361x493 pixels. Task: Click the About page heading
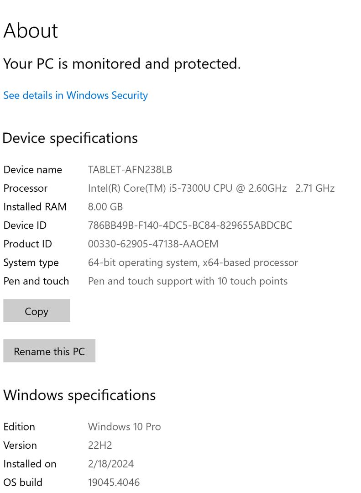[x=31, y=31]
